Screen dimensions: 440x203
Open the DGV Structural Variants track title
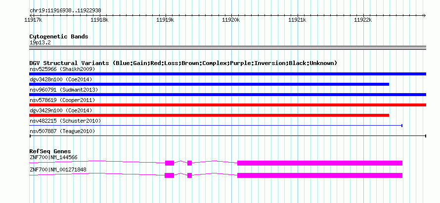(183, 63)
